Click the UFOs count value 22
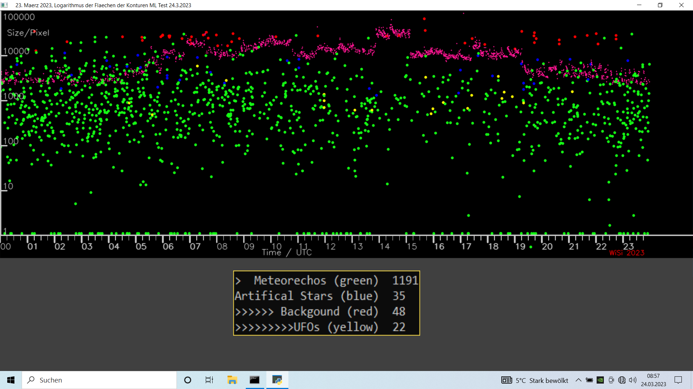 pos(399,327)
